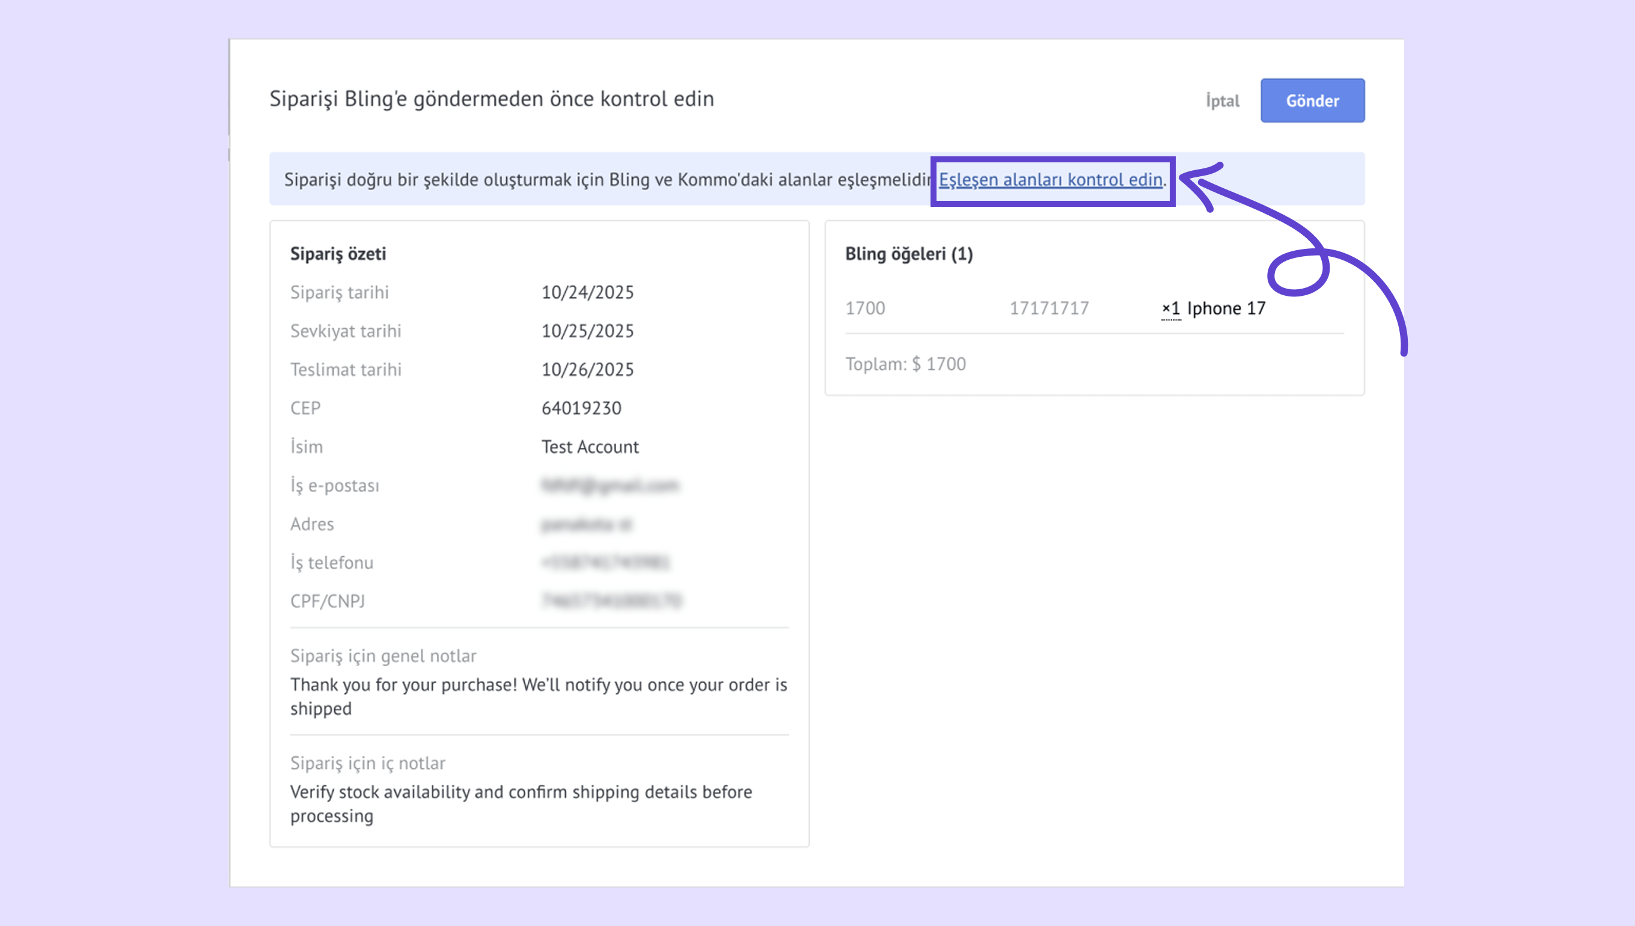This screenshot has height=926, width=1635.
Task: Click the İptal cancel link
Action: [x=1223, y=100]
